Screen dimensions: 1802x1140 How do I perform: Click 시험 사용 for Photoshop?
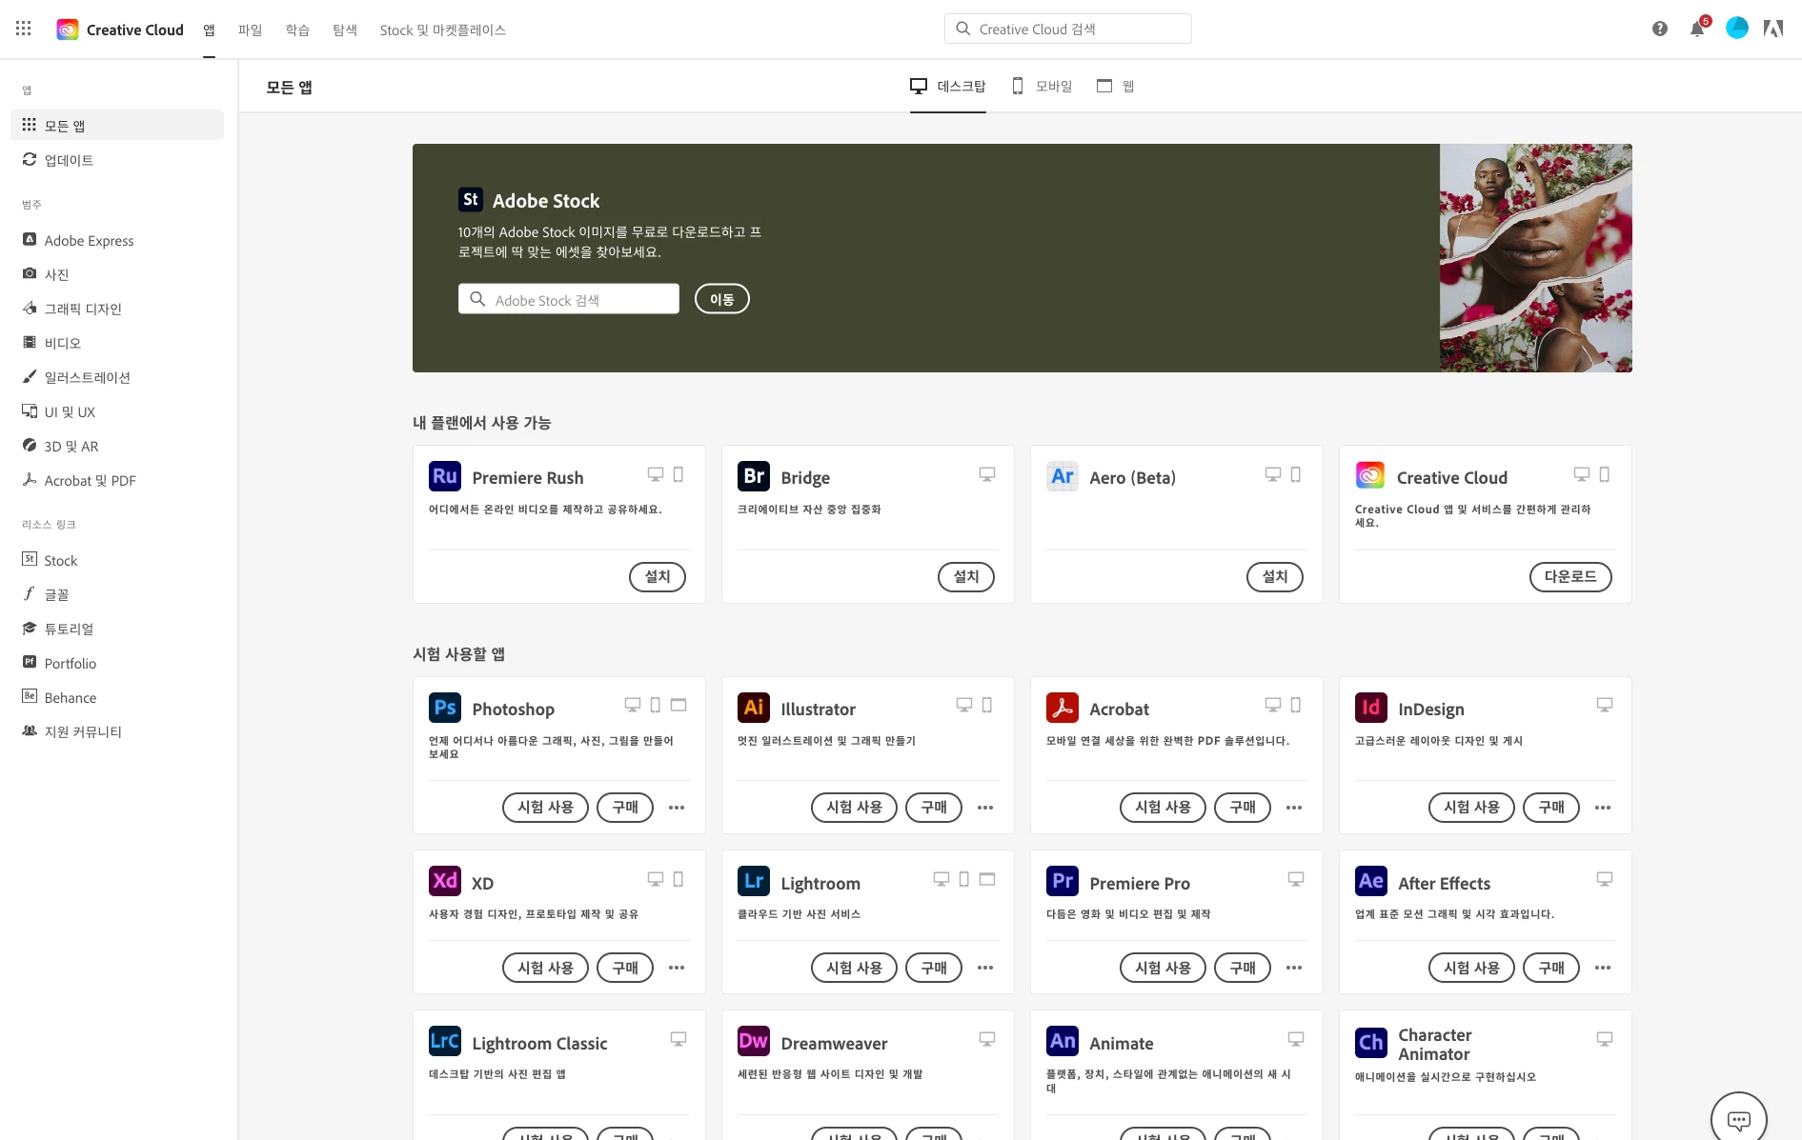coord(545,808)
